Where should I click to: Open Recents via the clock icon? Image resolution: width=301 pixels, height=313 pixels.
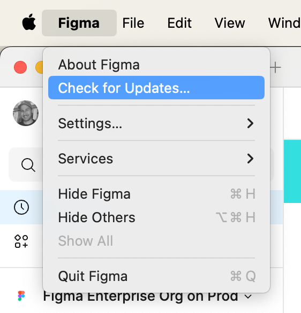tap(21, 207)
